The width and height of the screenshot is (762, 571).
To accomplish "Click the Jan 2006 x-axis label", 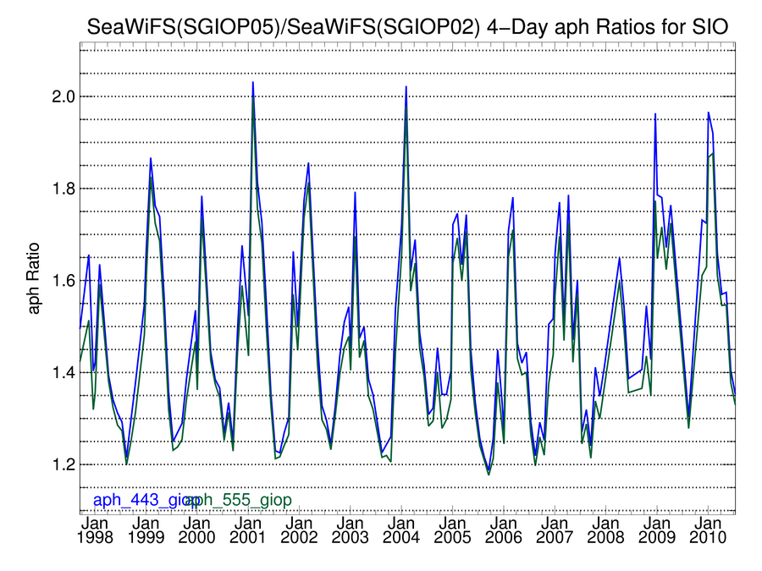I will point(504,530).
